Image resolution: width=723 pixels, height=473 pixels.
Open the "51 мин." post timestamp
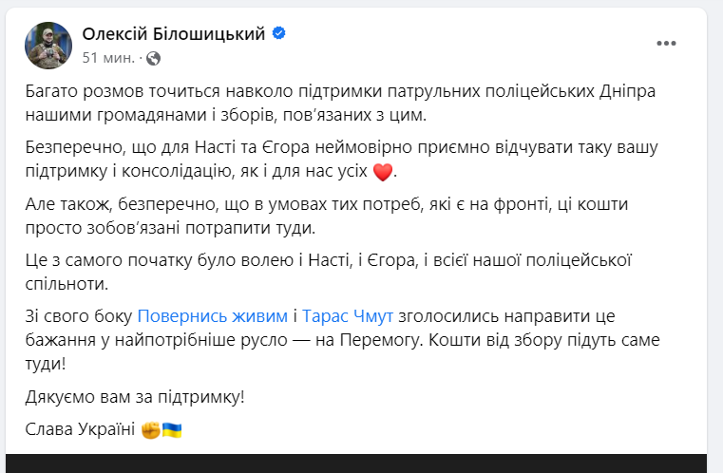click(x=109, y=58)
